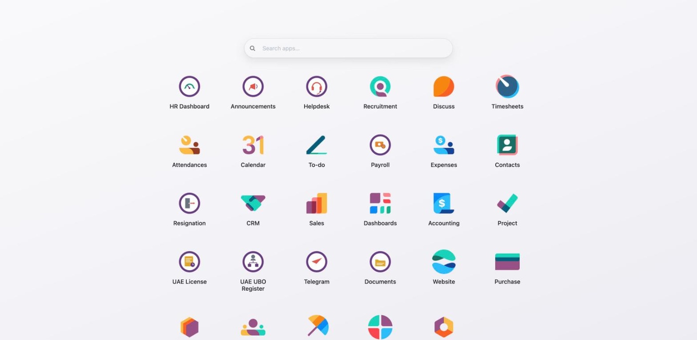Launch the Sales app
Viewport: 697px width, 340px height.
[x=317, y=203]
